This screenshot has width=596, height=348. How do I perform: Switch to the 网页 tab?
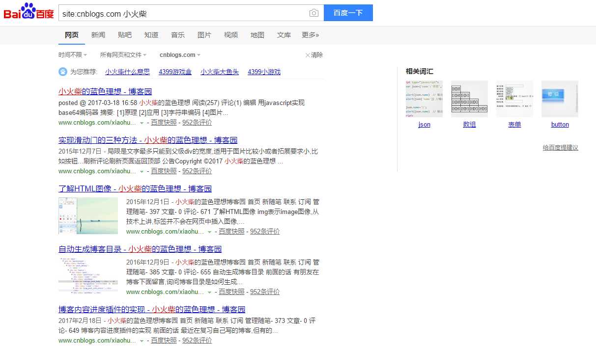click(72, 35)
